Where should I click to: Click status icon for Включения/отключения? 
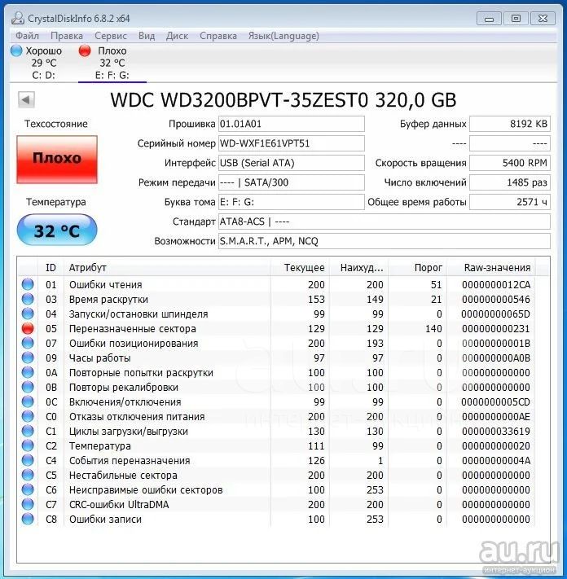pyautogui.click(x=28, y=401)
